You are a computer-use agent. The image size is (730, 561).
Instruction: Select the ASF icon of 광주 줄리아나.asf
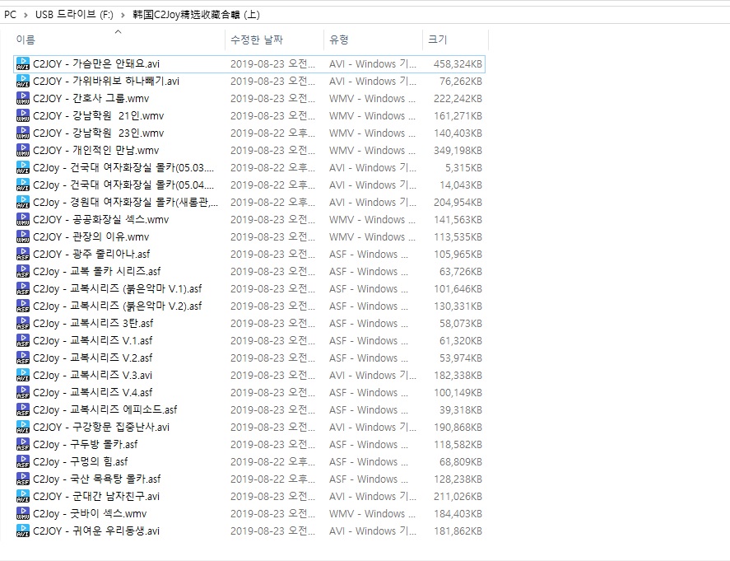pyautogui.click(x=22, y=254)
